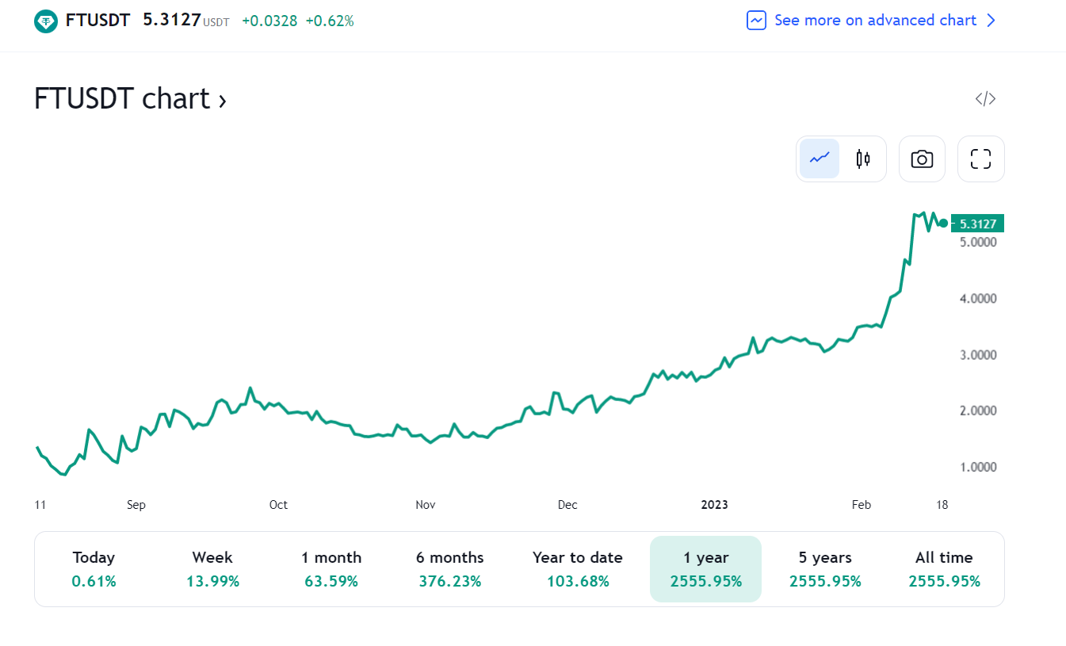
Task: Click the arrow next to advanced chart
Action: (991, 21)
